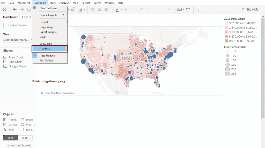Image resolution: width=265 pixels, height=148 pixels.
Task: Open Presentation Mode from the toolbar
Action: pyautogui.click(x=188, y=10)
